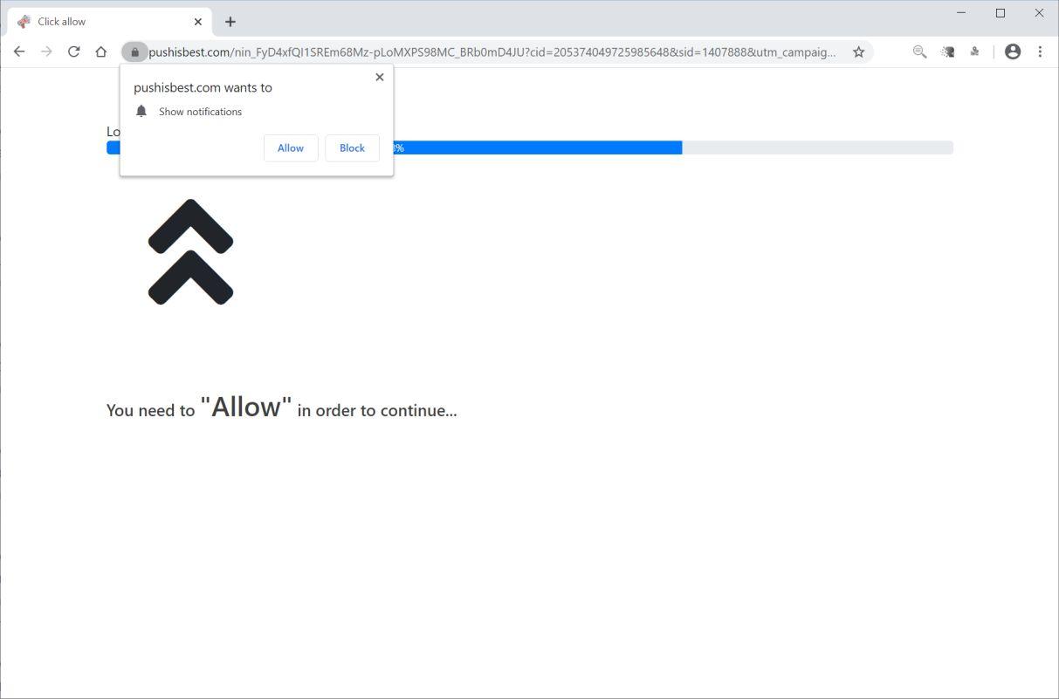Image resolution: width=1059 pixels, height=699 pixels.
Task: Click the favicon on the Click allow tab
Action: pyautogui.click(x=23, y=21)
